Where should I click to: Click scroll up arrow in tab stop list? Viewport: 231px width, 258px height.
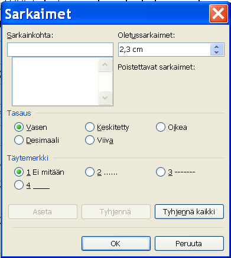[105, 64]
